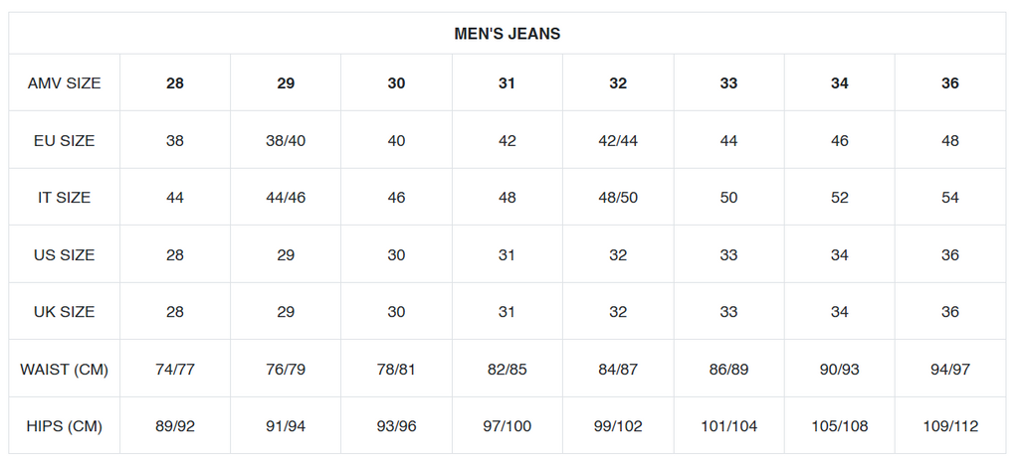Click AMV size 28 column header
1019x464 pixels.
[175, 83]
